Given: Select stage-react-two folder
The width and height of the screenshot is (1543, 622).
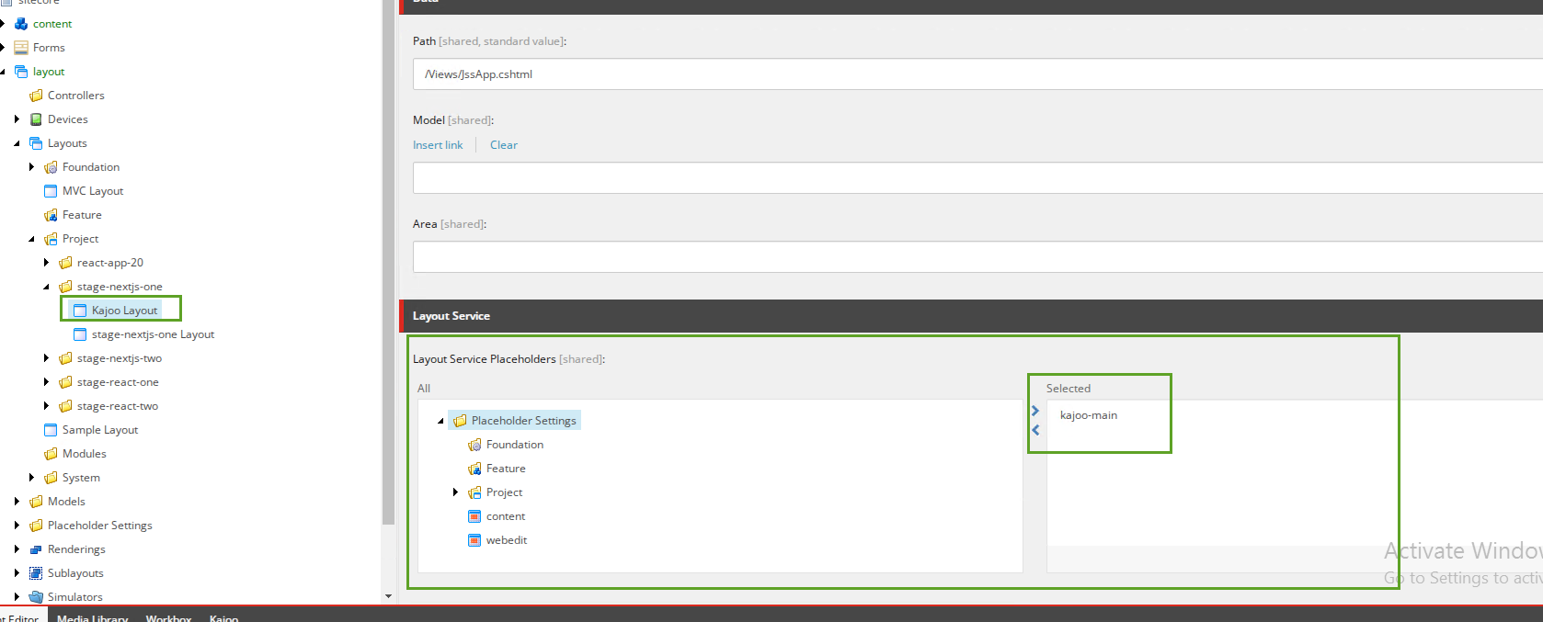Looking at the screenshot, I should click(x=118, y=406).
